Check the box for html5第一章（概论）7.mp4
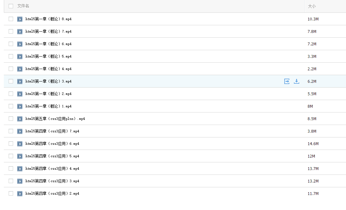This screenshot has height=210, width=346. coord(11,31)
